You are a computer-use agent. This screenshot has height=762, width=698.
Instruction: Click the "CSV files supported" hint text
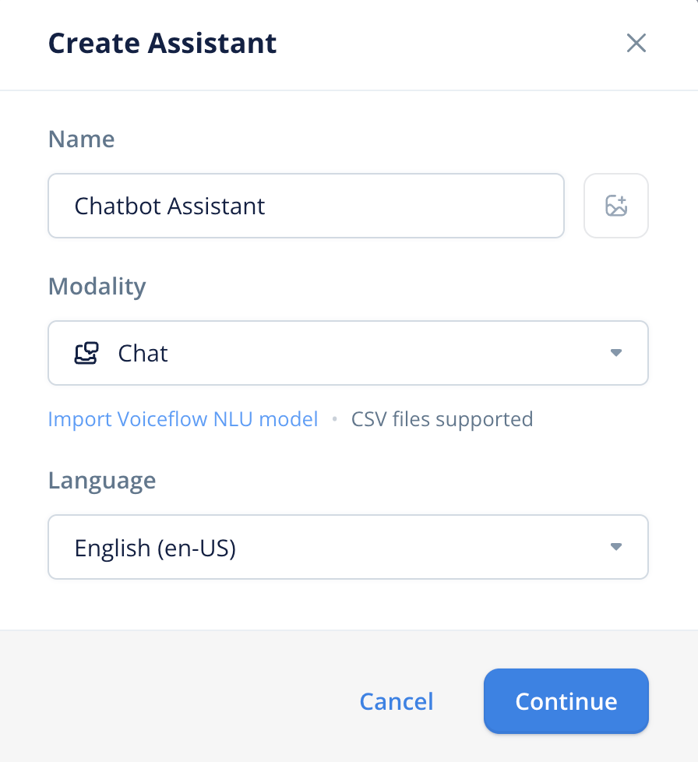pos(442,419)
